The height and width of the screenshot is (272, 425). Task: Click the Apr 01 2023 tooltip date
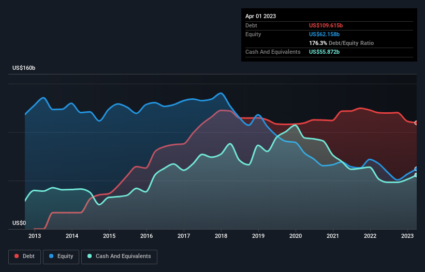point(260,16)
